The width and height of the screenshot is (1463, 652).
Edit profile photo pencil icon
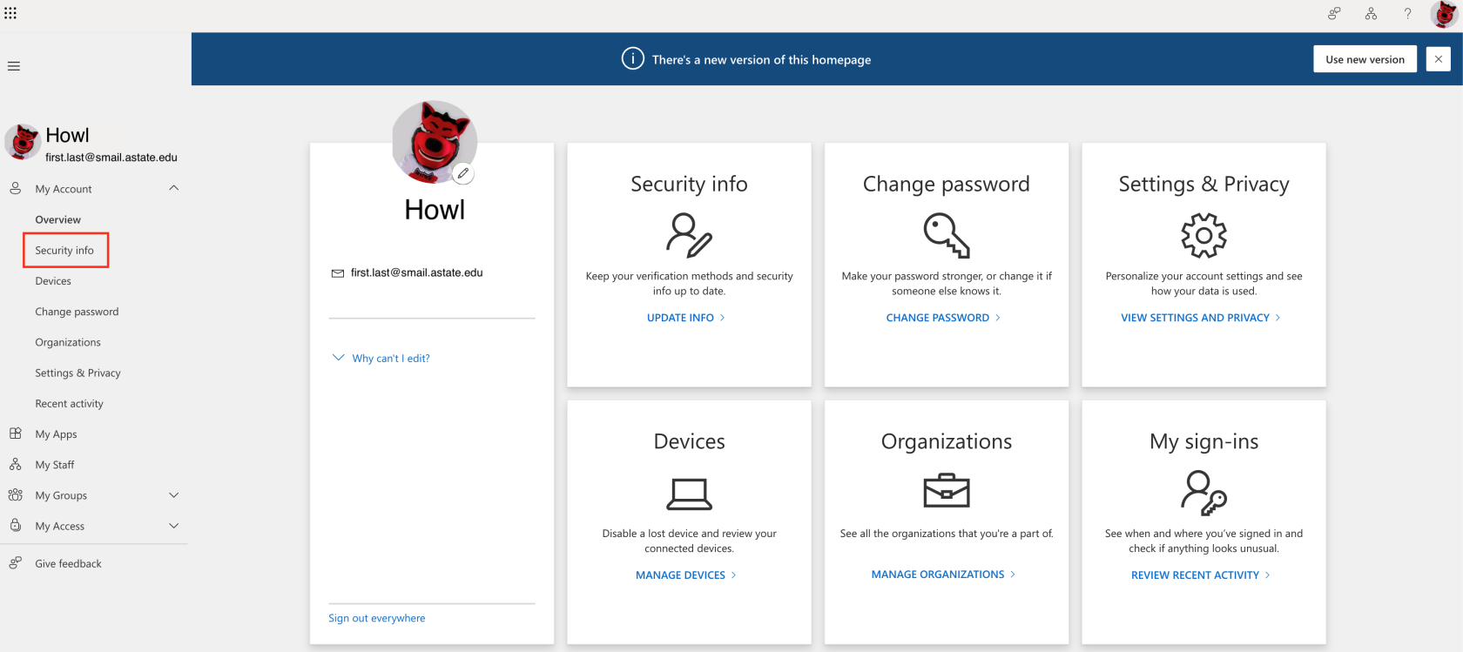[463, 173]
